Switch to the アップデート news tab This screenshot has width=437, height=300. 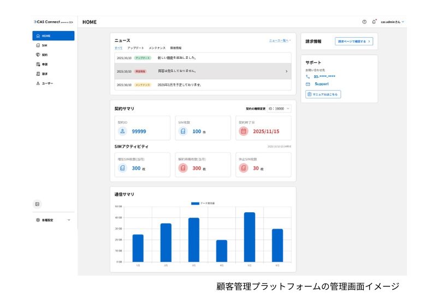(135, 48)
